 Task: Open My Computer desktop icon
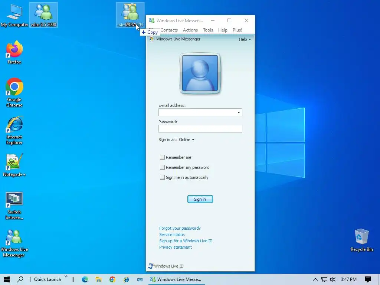point(14,15)
